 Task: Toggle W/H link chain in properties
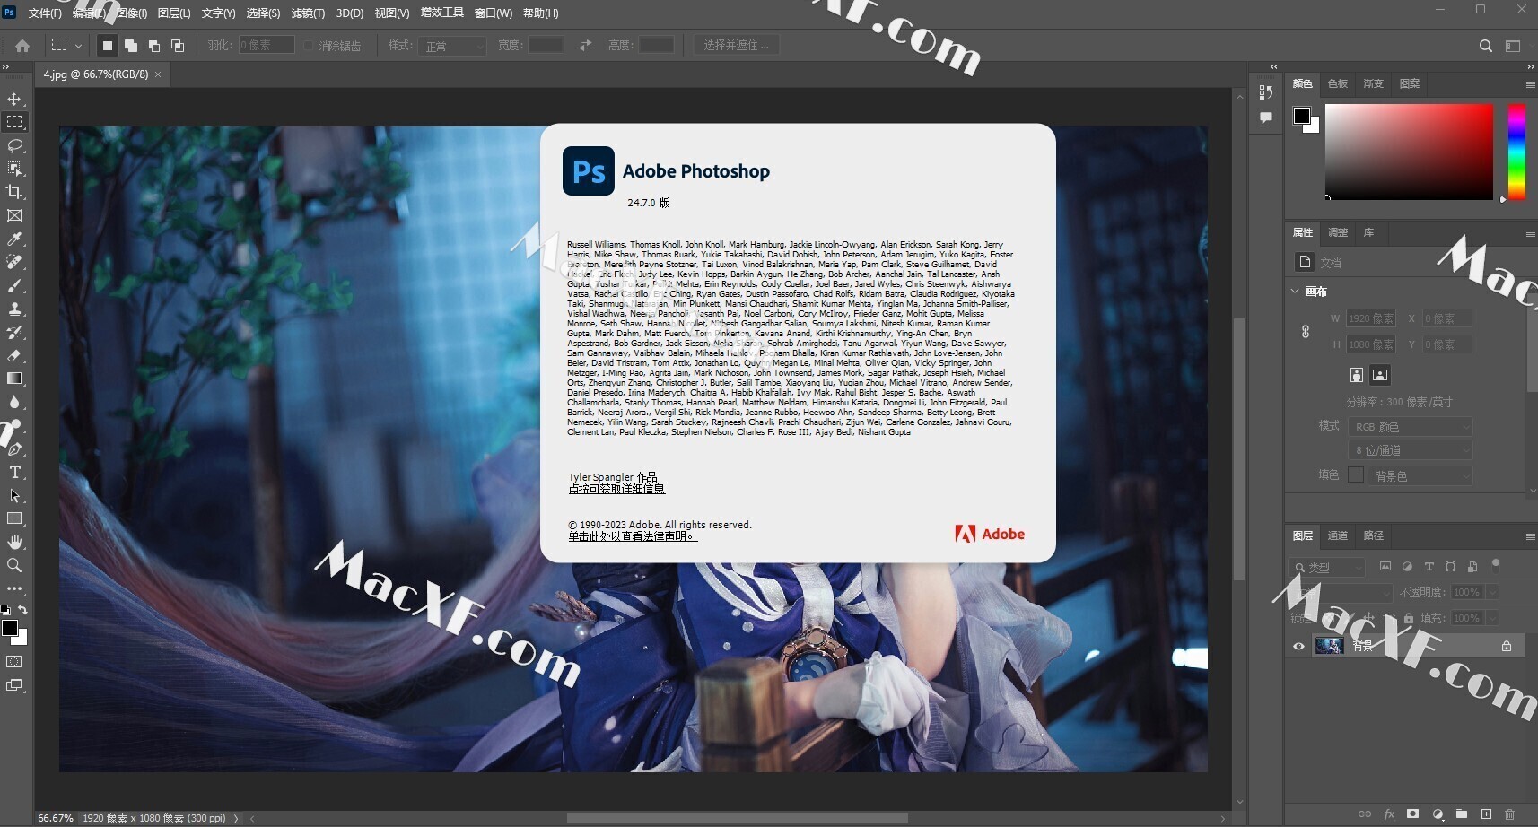(x=1306, y=331)
